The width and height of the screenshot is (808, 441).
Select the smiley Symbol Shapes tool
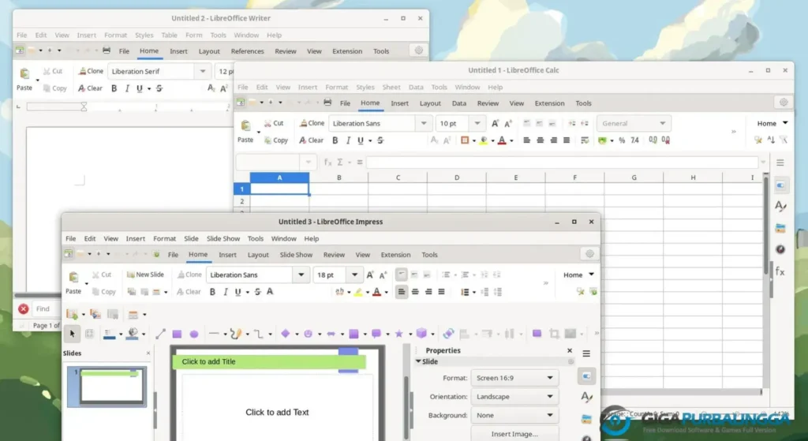309,334
